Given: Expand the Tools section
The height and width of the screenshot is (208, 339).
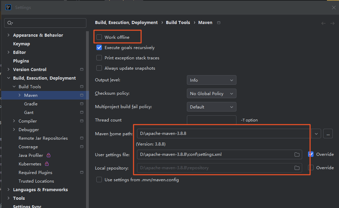Looking at the screenshot, I should pyautogui.click(x=8, y=198).
